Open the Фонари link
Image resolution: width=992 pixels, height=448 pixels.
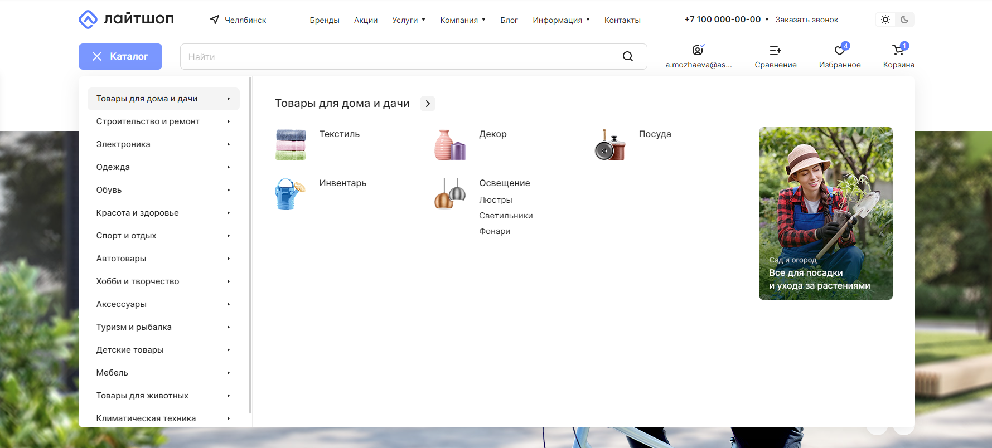click(495, 231)
